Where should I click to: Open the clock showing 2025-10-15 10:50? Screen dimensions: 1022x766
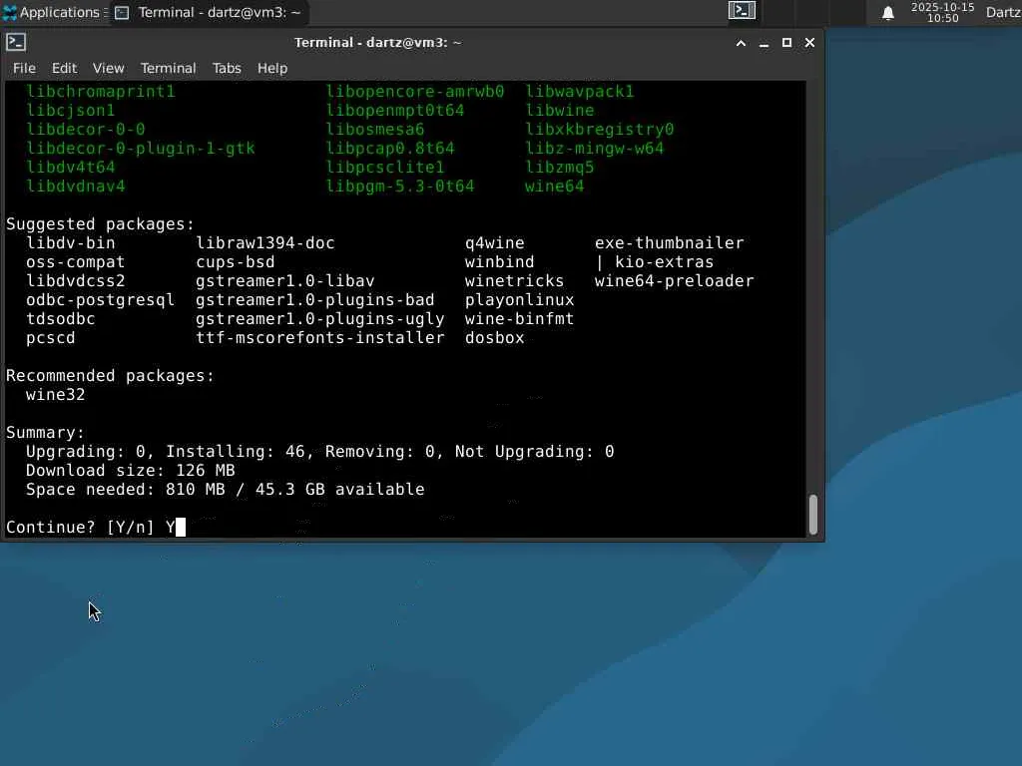tap(942, 12)
